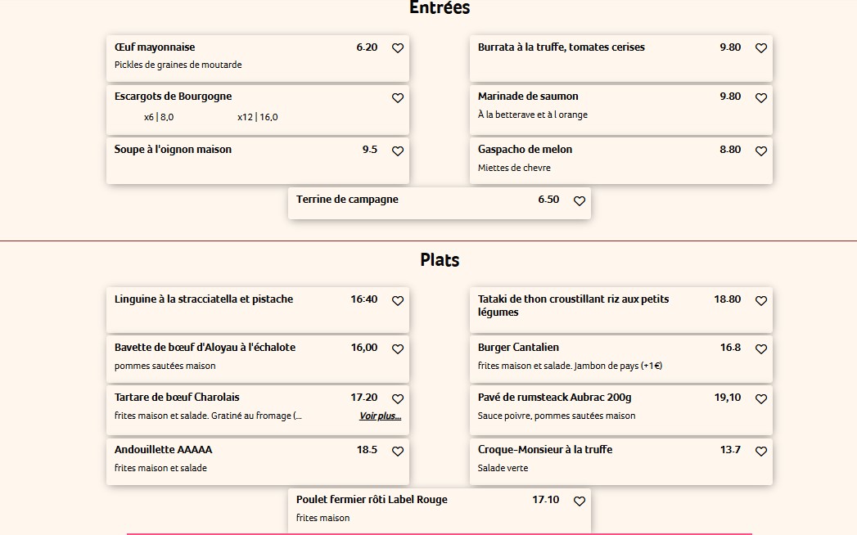Like the Croque-Monsieur à la truffe
Screen dimensions: 857x535
tap(760, 452)
